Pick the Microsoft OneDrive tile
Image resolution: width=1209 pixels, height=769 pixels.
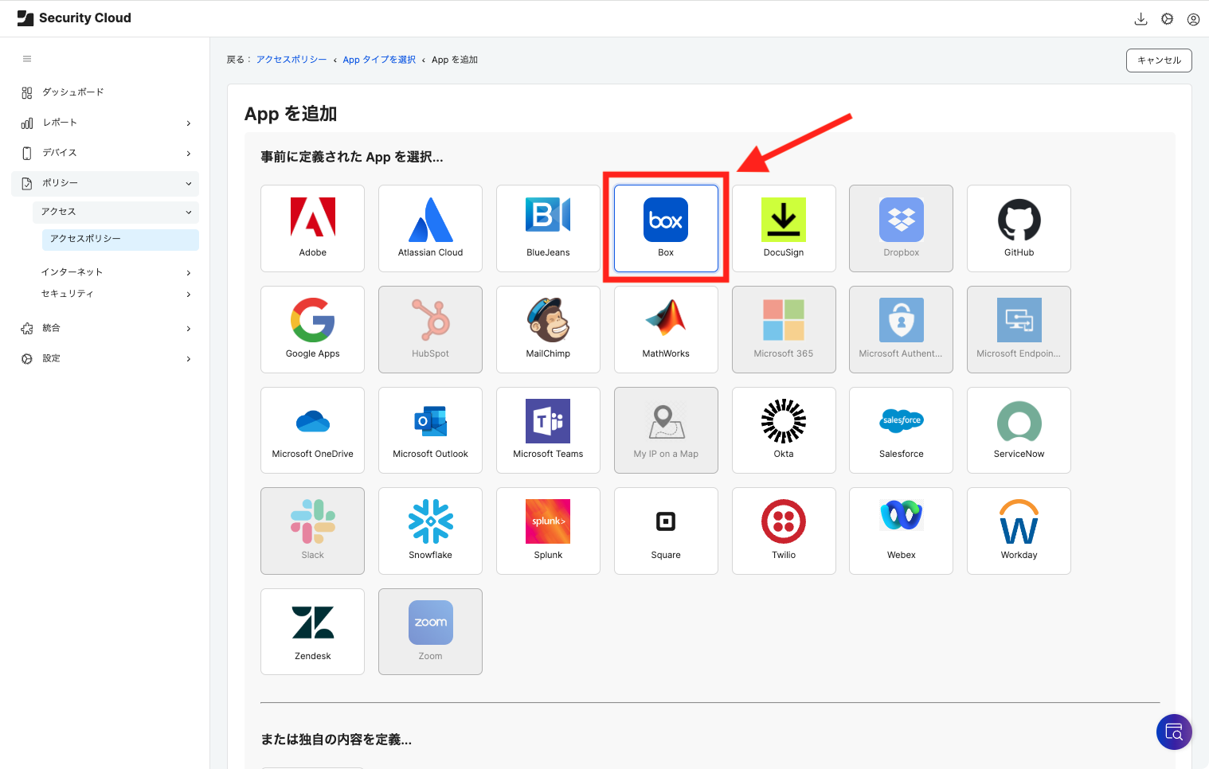312,430
